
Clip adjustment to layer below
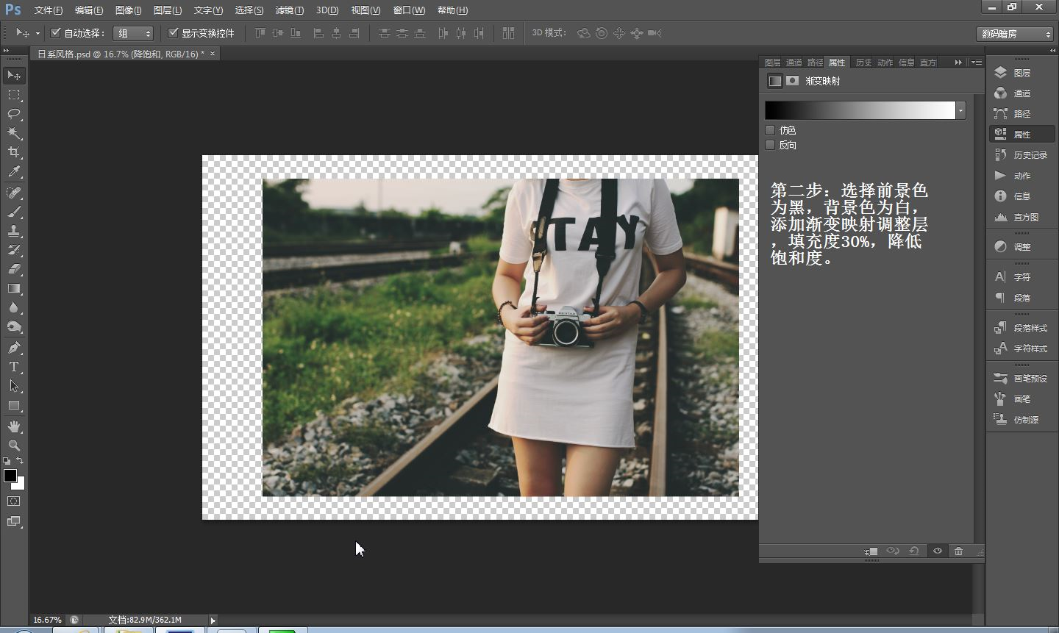tap(871, 551)
